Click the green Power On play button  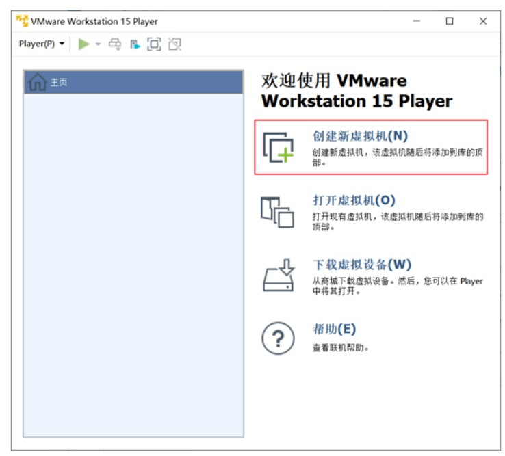pos(83,44)
